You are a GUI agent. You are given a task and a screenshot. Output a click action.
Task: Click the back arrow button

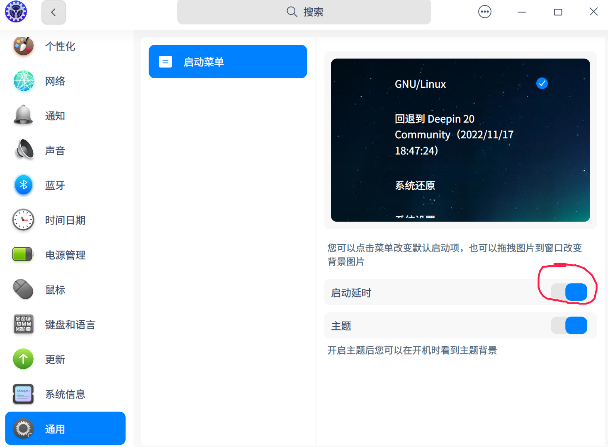(x=54, y=12)
